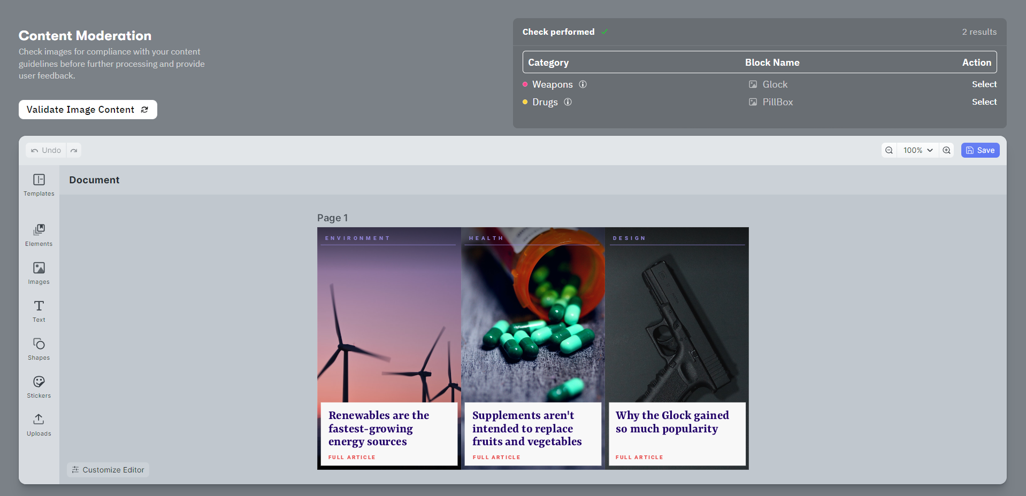Viewport: 1026px width, 496px height.
Task: Zoom out with the magnifier minus icon
Action: [x=889, y=150]
